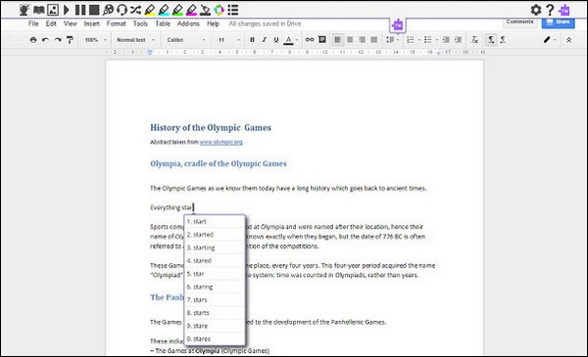The height and width of the screenshot is (357, 588).
Task: Open Read&Write help question mark
Action: pos(550,10)
